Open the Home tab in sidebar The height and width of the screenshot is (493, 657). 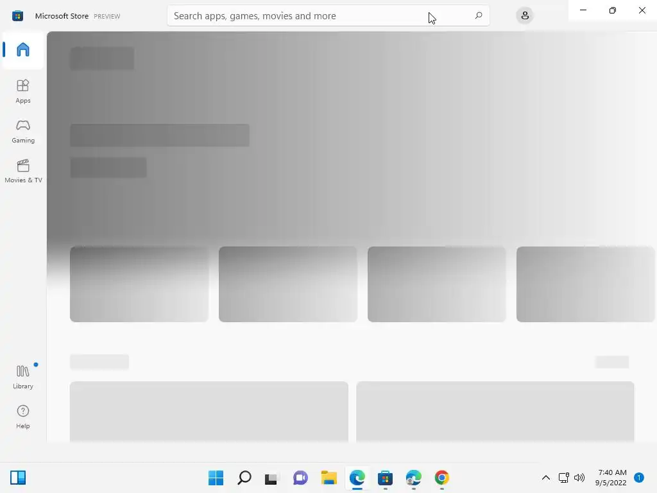pos(23,50)
